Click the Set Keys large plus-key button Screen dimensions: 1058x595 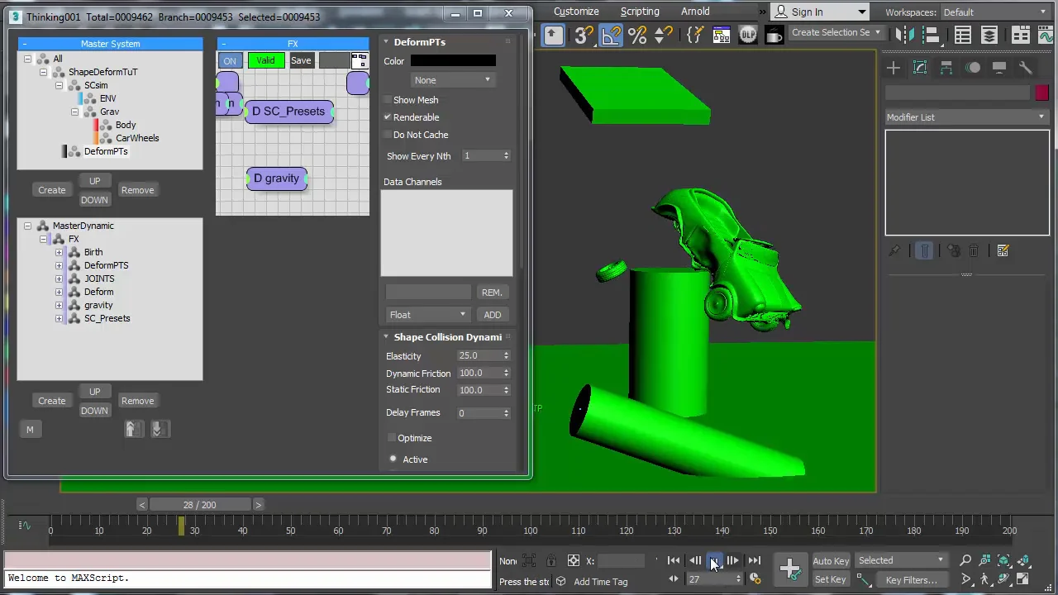pos(790,569)
